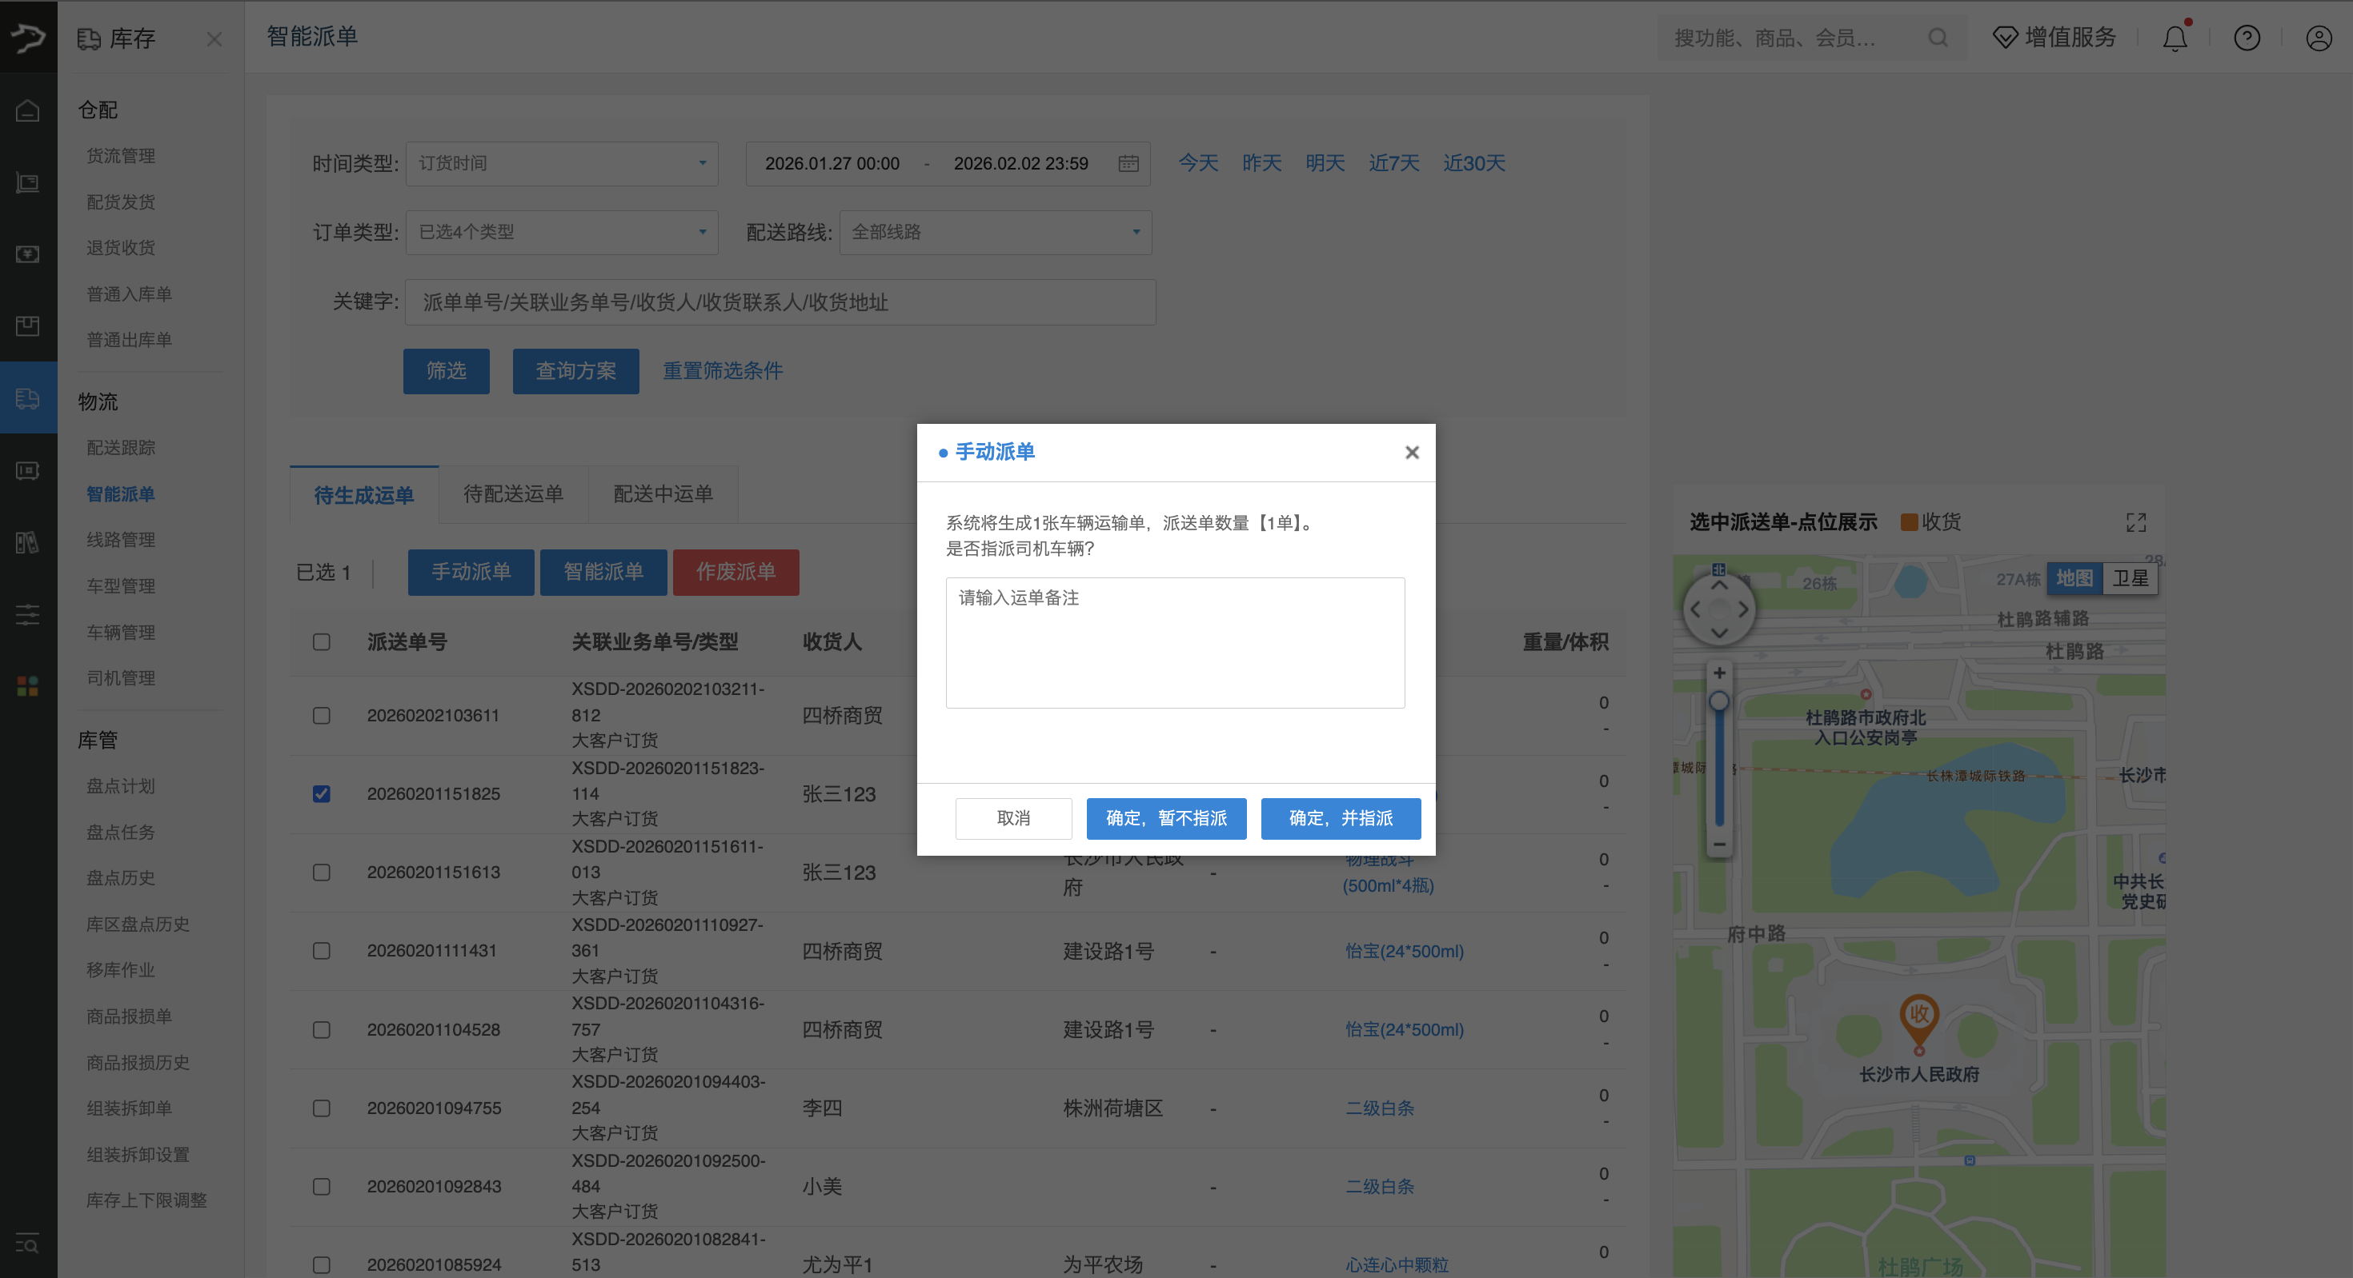This screenshot has height=1278, width=2353.
Task: Click the 取消 button in dialog
Action: 1013,818
